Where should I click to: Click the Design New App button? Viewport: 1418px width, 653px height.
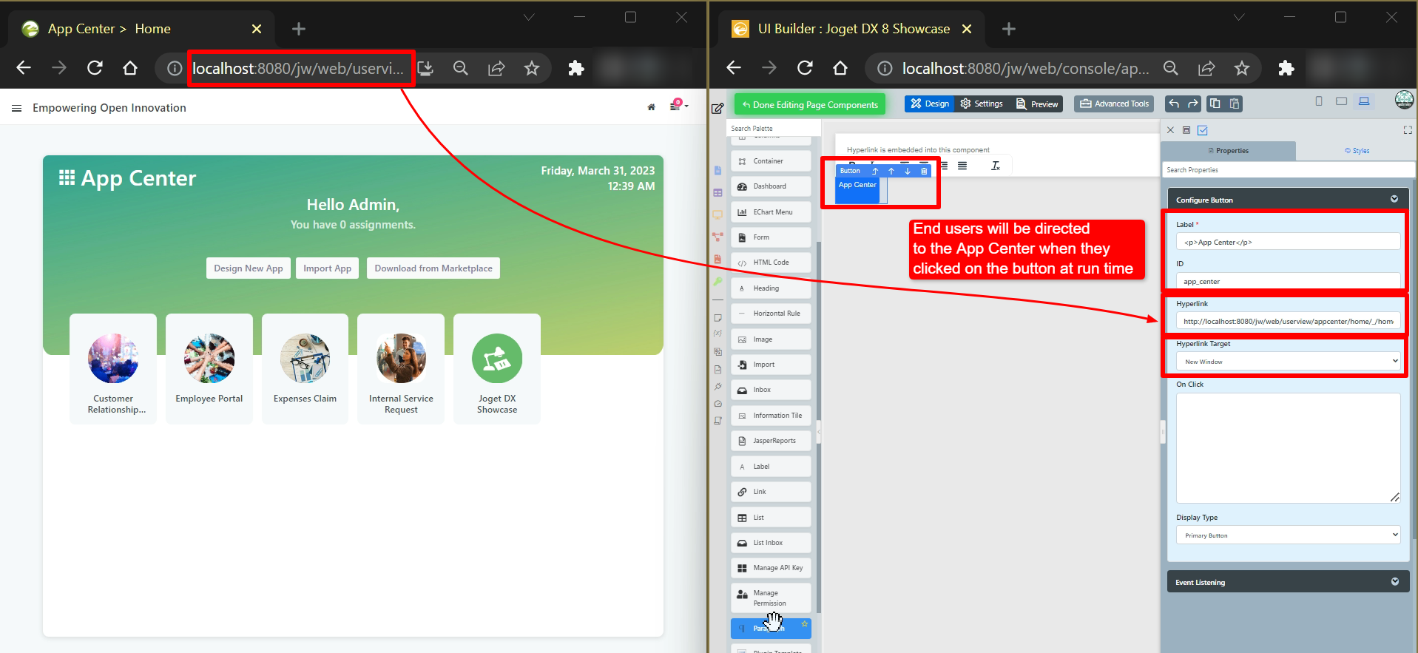(248, 268)
